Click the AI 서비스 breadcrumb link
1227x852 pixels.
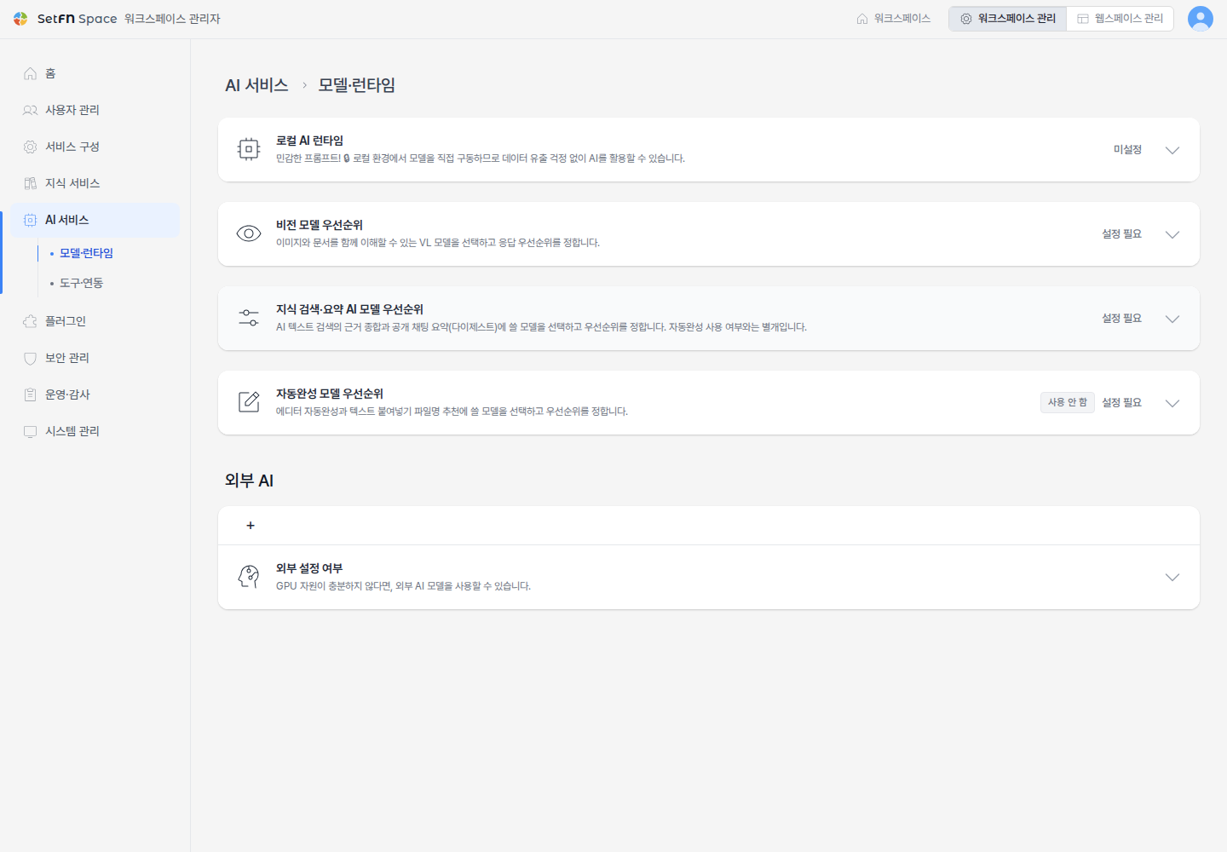point(256,85)
